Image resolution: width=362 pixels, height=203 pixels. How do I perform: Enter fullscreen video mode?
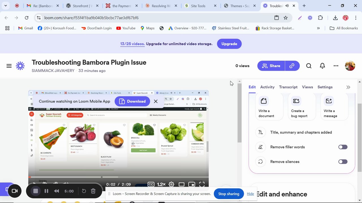coord(202,184)
